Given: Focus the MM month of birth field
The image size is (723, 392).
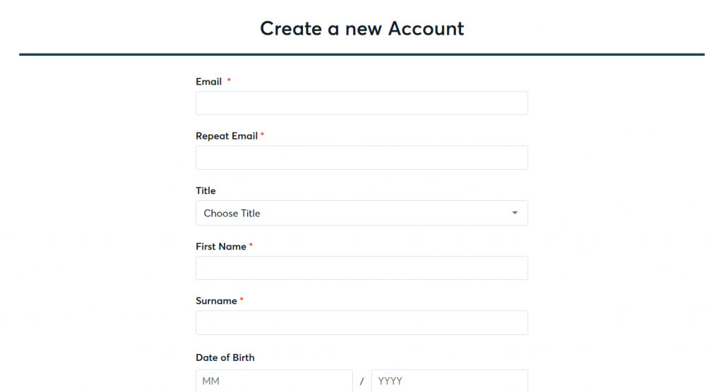Looking at the screenshot, I should (275, 381).
